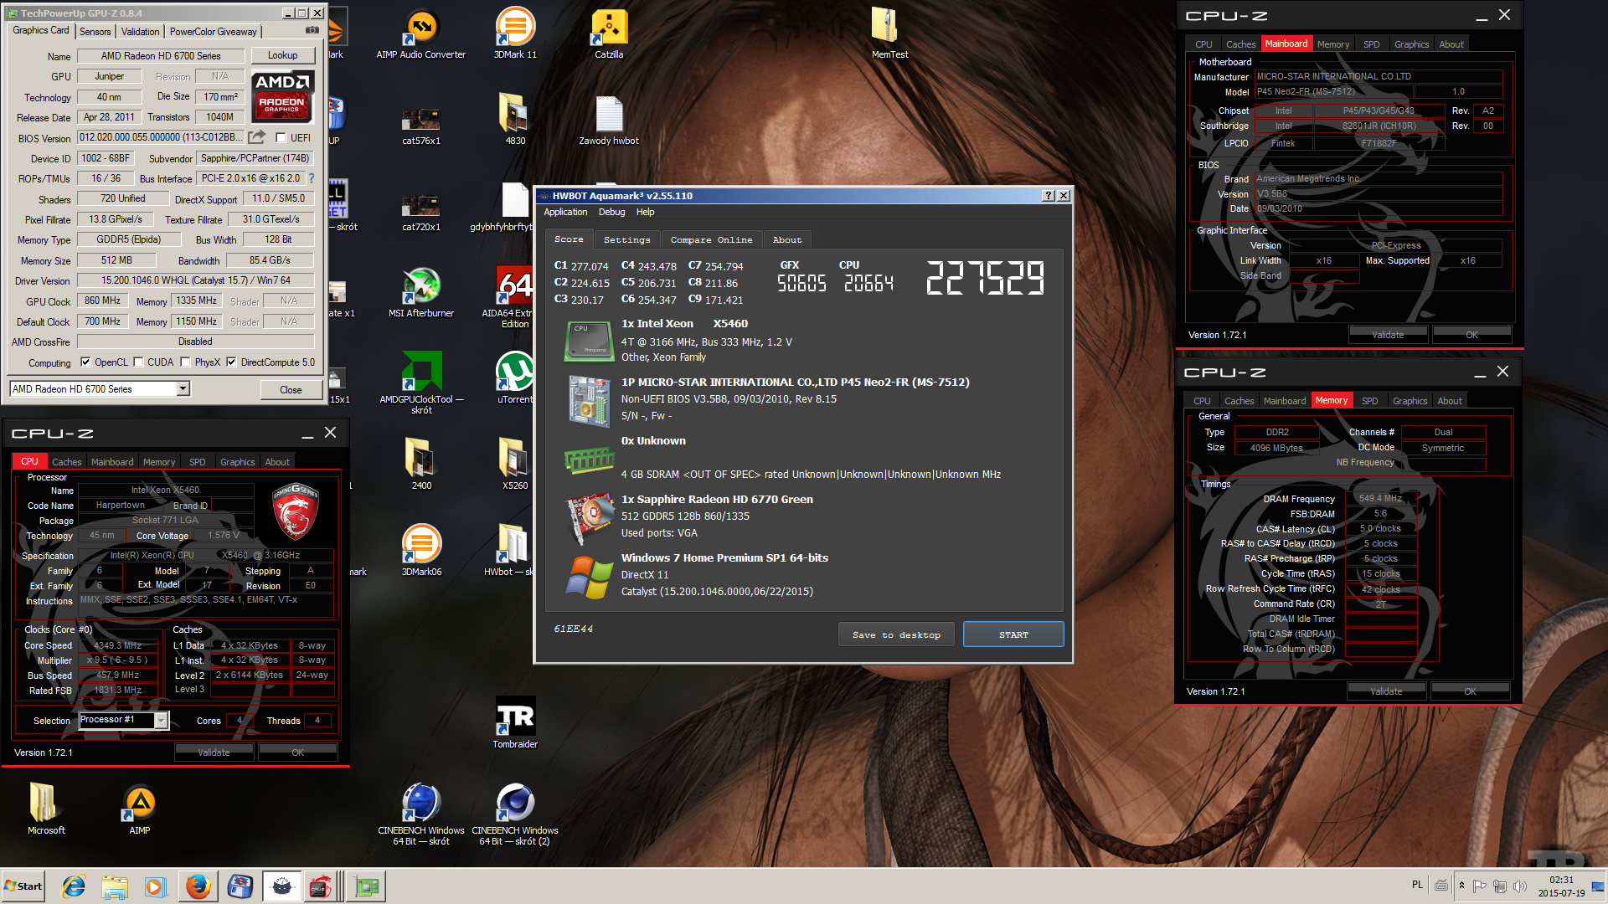This screenshot has width=1608, height=904.
Task: Take a GPU-Z screenshot with camera icon
Action: click(x=312, y=30)
